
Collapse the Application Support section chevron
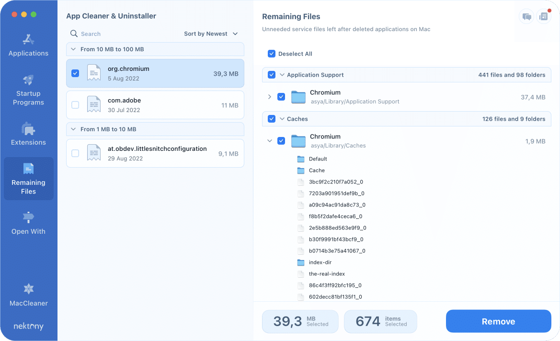(x=282, y=75)
